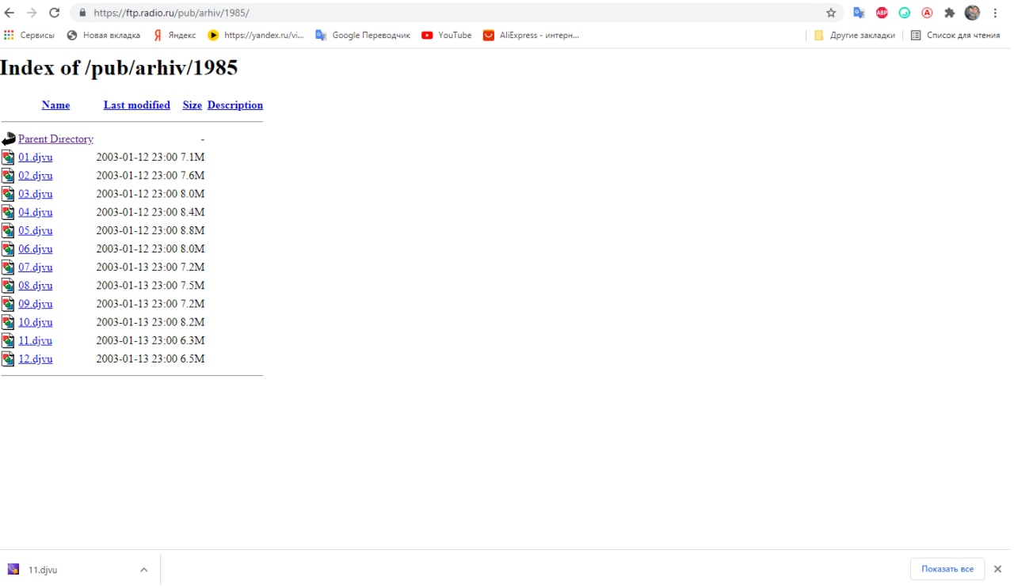
Task: Click the address bar URL field
Action: point(456,13)
